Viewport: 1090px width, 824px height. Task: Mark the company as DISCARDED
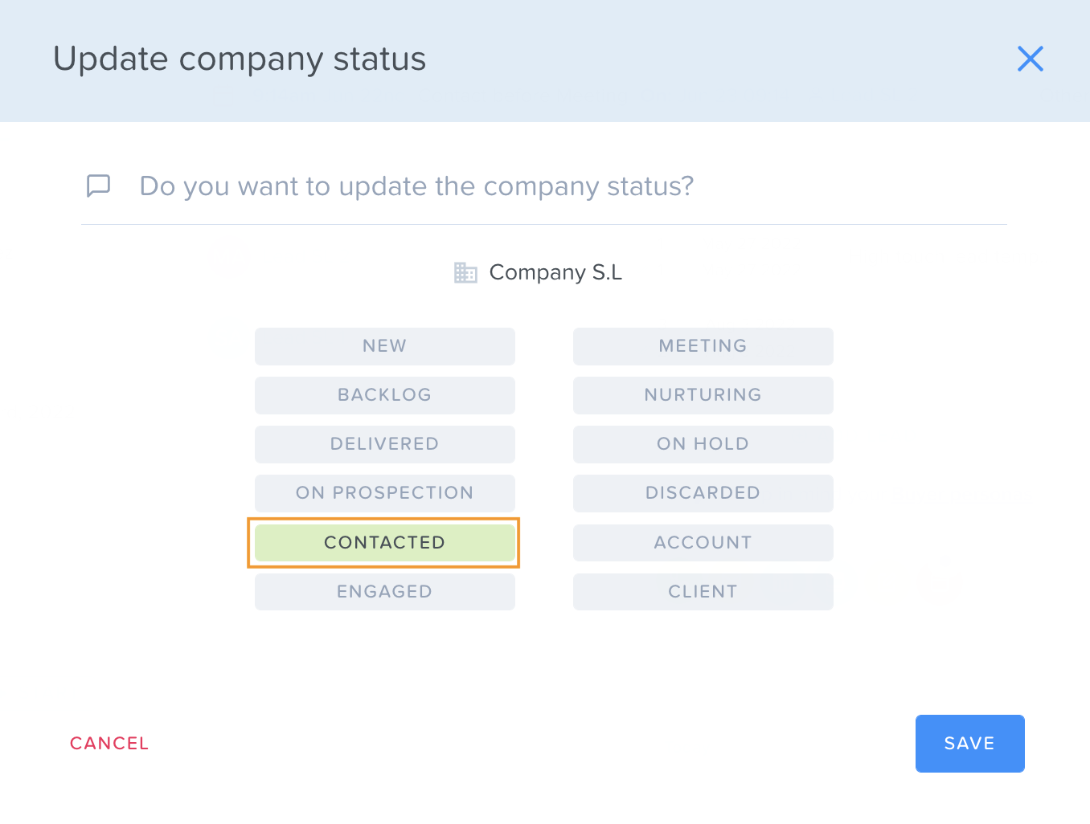point(703,493)
